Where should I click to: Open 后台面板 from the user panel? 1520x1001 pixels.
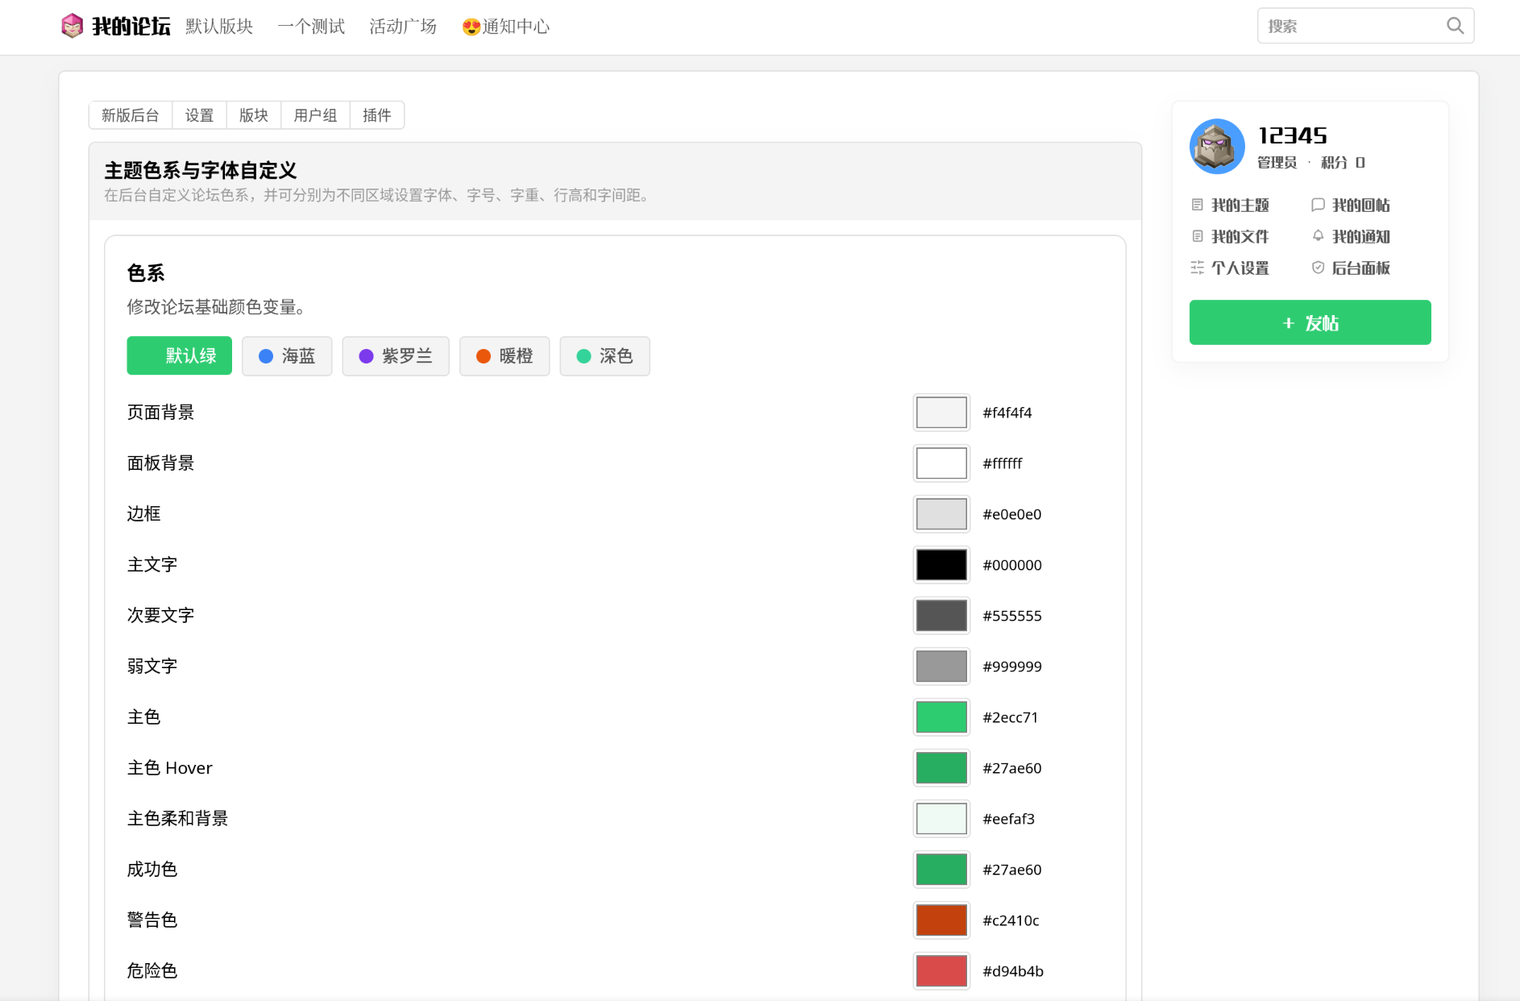[x=1351, y=268]
